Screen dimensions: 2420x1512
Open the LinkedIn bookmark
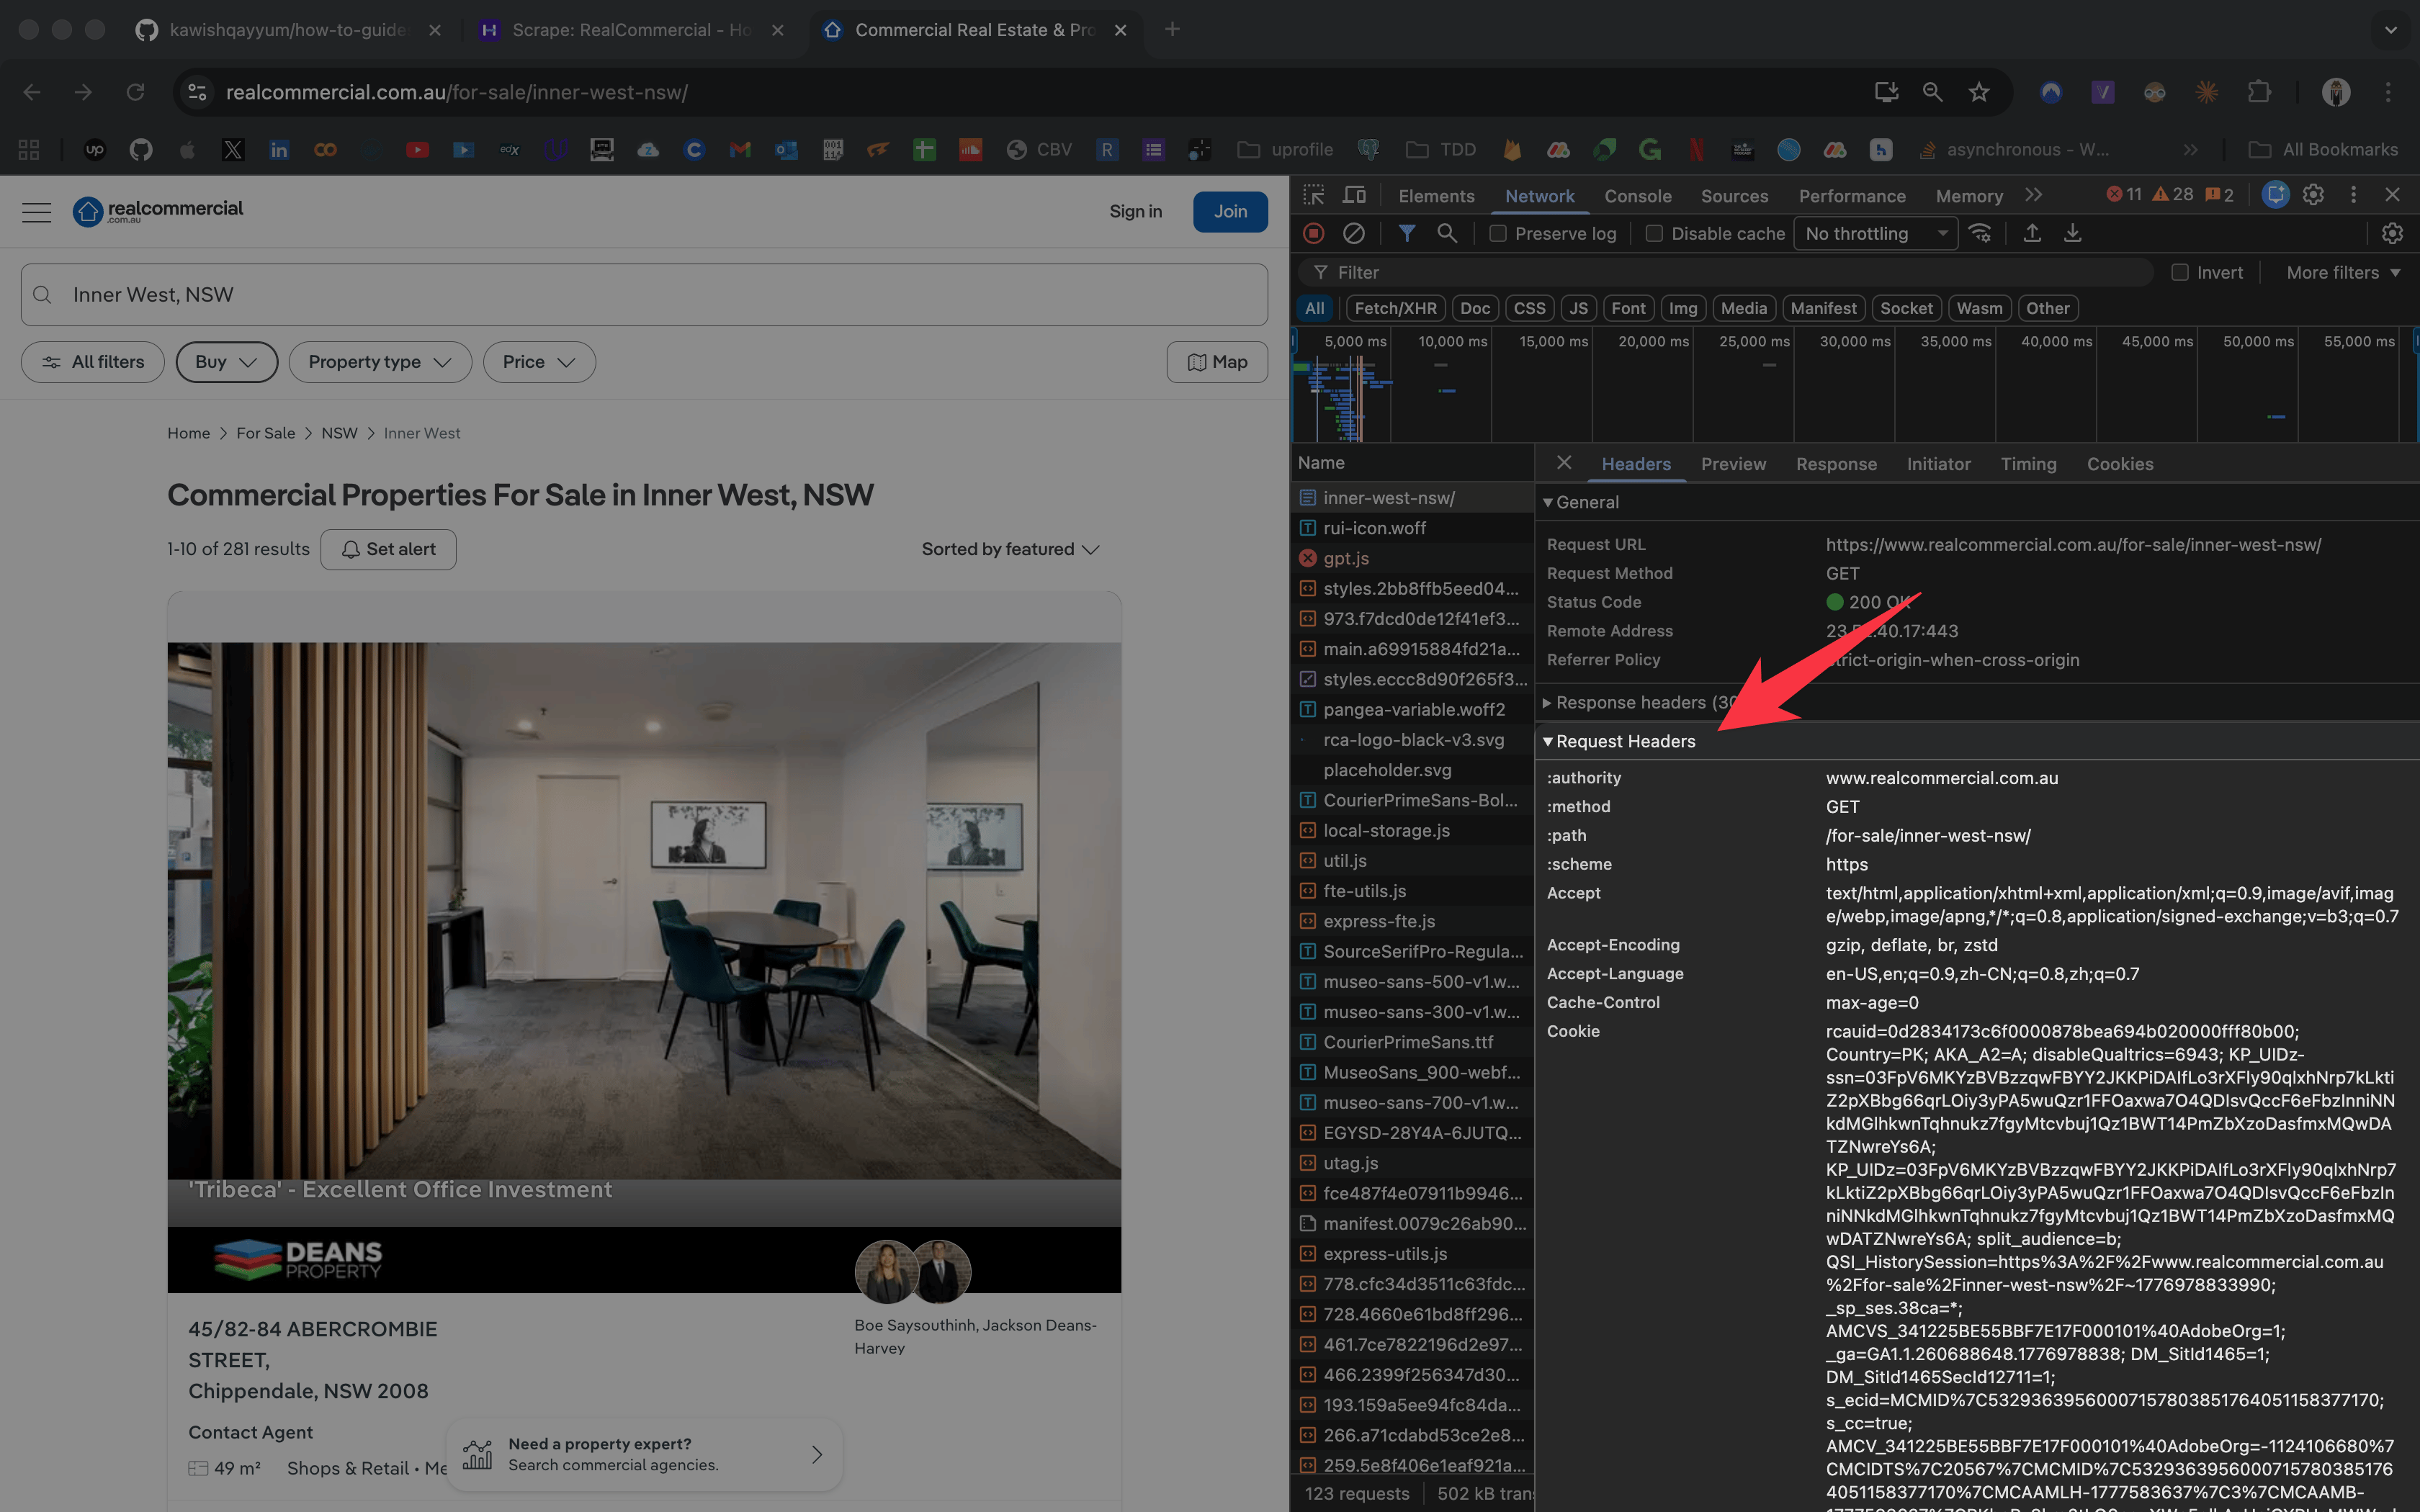tap(279, 149)
